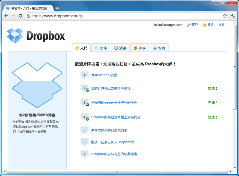Click the large Dropbox progress box image
This screenshot has width=239, height=176.
tap(37, 85)
